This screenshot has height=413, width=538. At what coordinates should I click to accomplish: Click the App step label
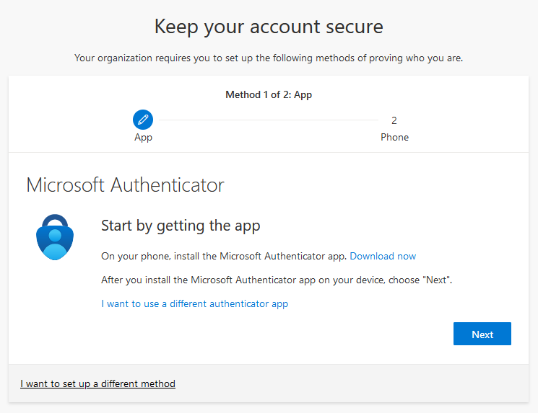click(143, 138)
